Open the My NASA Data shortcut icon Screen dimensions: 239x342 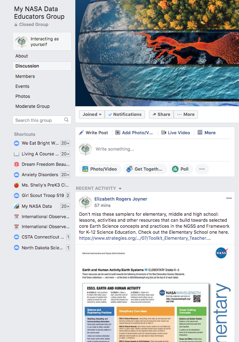(x=16, y=206)
